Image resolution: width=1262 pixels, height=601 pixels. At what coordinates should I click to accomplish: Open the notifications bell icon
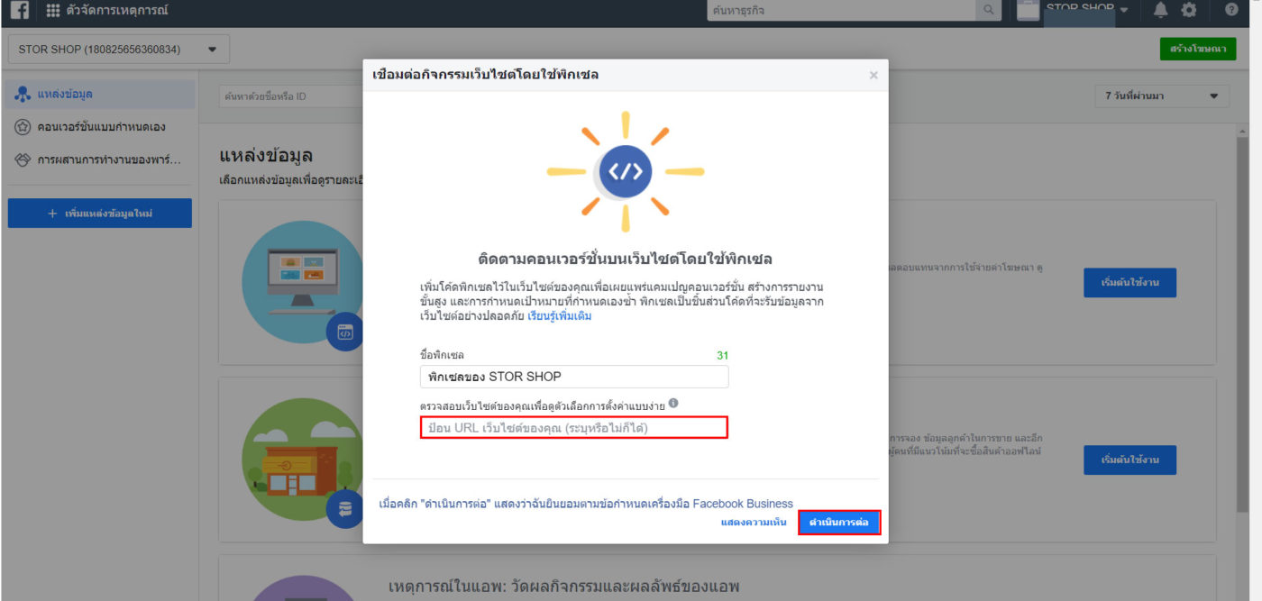(1160, 10)
